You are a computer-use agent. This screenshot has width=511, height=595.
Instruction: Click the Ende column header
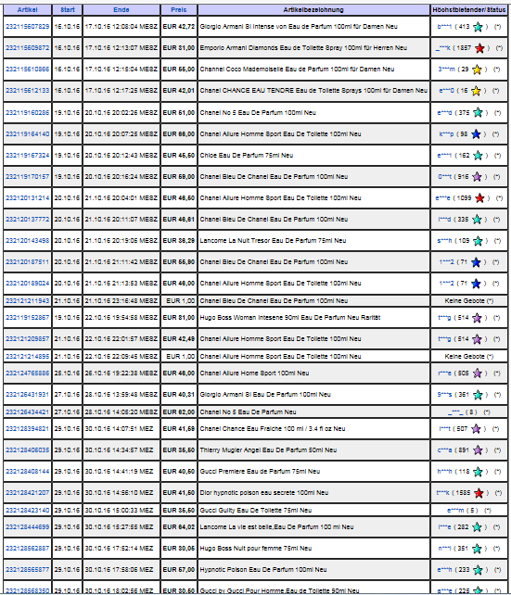121,10
